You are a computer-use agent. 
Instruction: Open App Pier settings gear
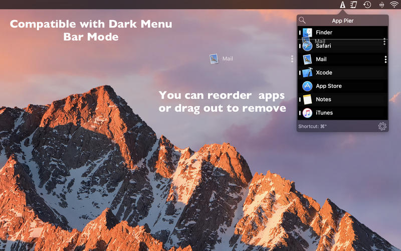point(382,127)
